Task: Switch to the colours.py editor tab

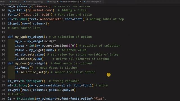Action: click(53, 2)
